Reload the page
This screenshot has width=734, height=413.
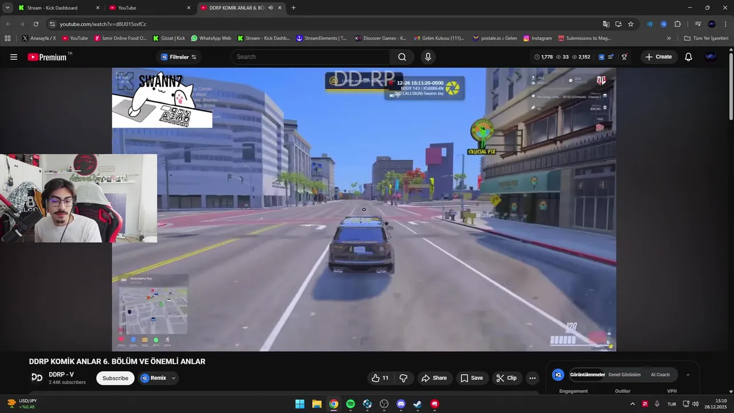[36, 24]
